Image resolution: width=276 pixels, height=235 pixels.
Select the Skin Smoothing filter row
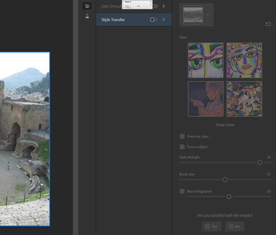tap(134, 6)
